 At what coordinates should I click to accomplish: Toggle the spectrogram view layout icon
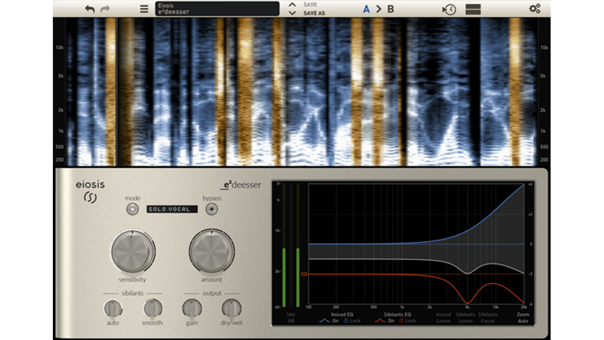point(473,9)
